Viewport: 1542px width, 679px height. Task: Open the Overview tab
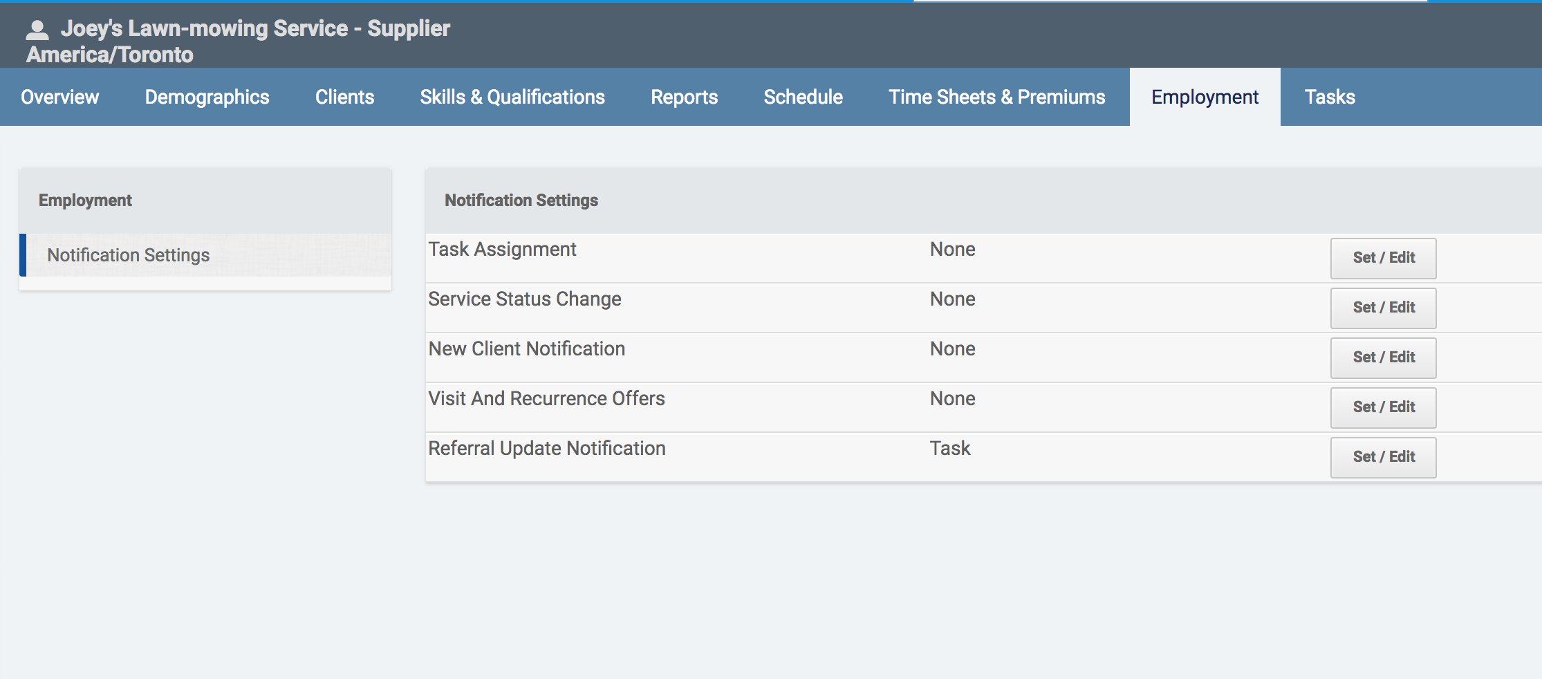[x=59, y=97]
